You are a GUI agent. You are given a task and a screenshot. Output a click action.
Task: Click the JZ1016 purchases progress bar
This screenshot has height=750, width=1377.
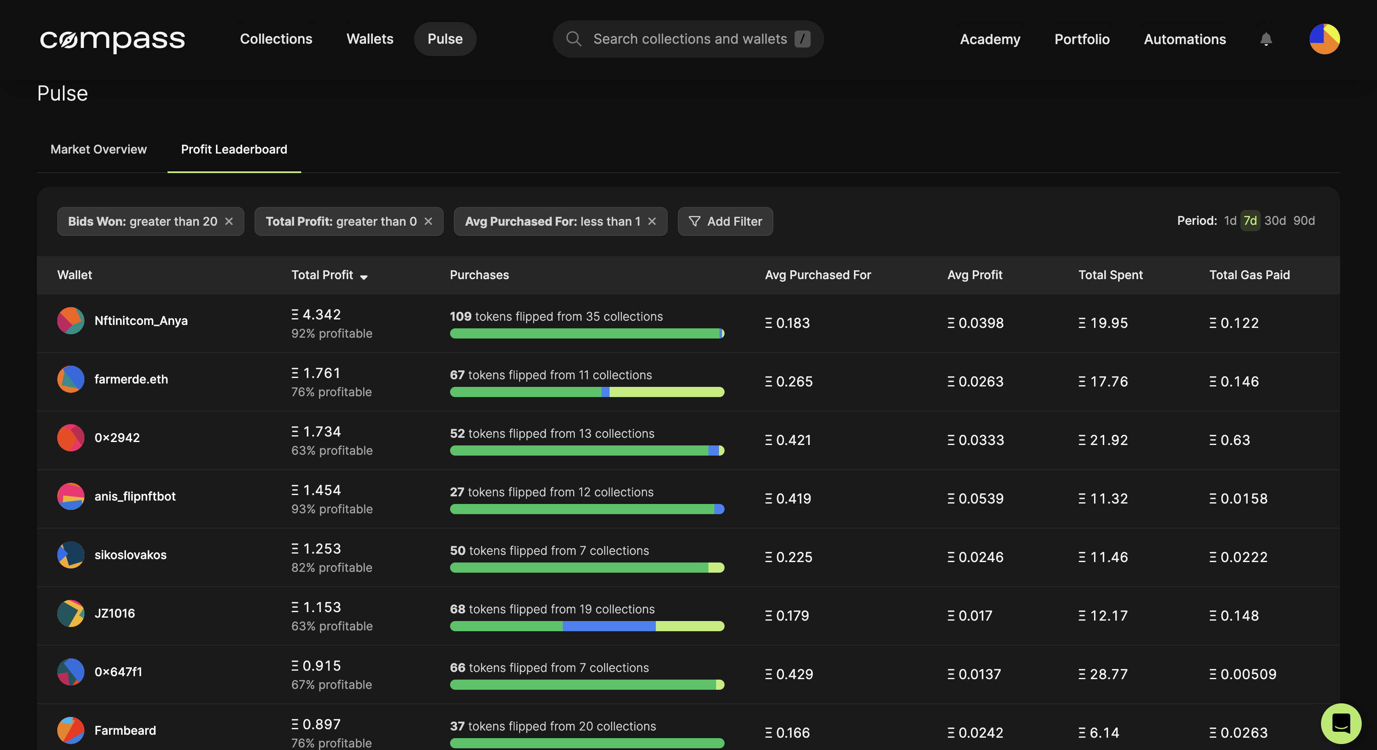coord(586,626)
